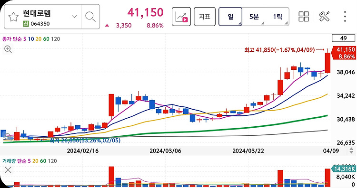
Task: Switch to the 5분 chart tab
Action: pyautogui.click(x=254, y=17)
